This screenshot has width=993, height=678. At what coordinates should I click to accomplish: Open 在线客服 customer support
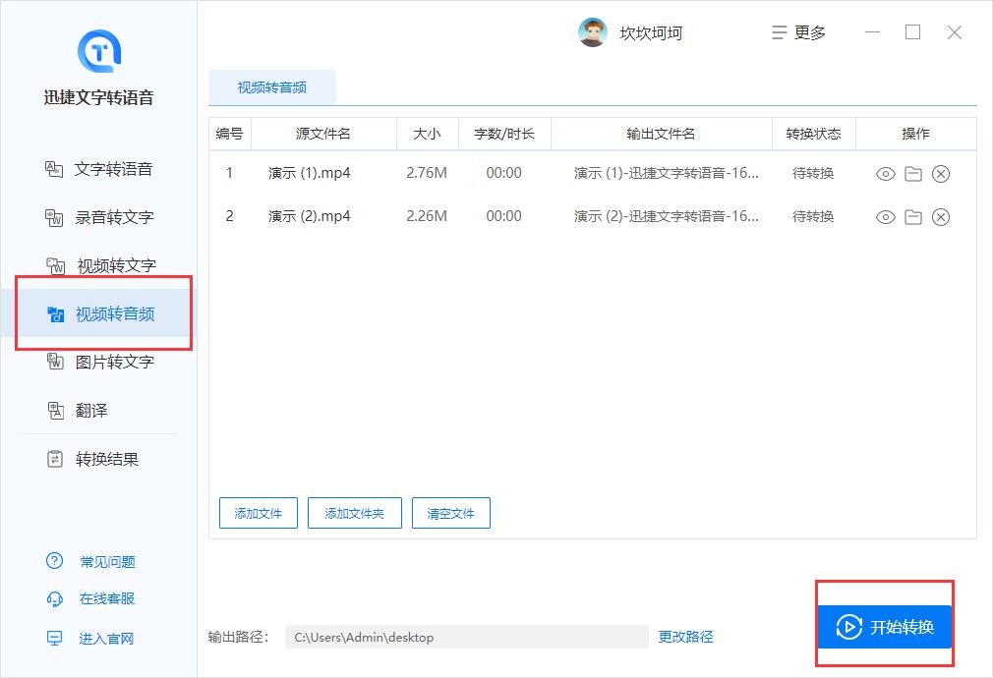98,598
